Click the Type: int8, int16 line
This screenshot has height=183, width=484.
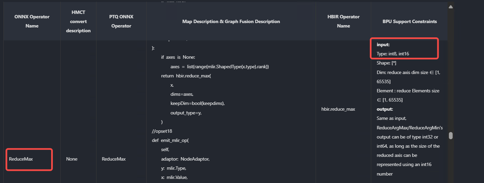(x=395, y=54)
